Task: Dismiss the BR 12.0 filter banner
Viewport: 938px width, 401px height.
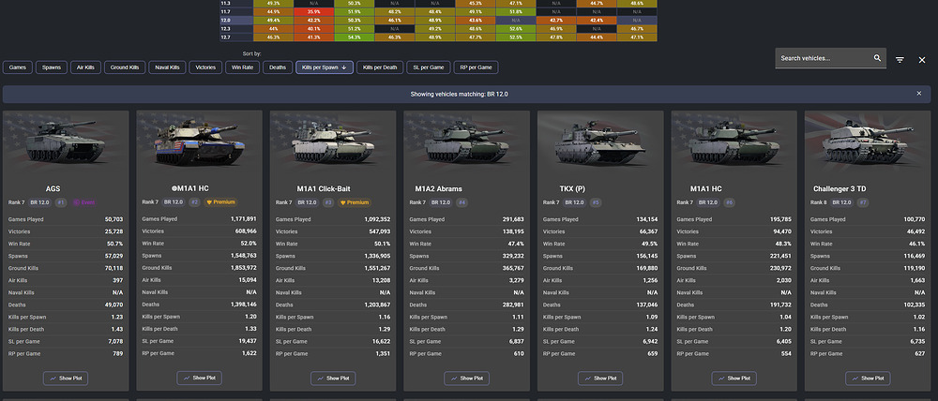Action: coord(919,94)
